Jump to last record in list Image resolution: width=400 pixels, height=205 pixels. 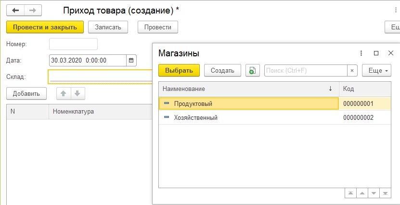385,193
